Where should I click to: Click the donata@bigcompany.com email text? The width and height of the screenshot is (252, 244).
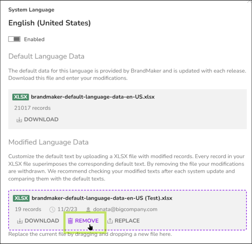point(125,209)
